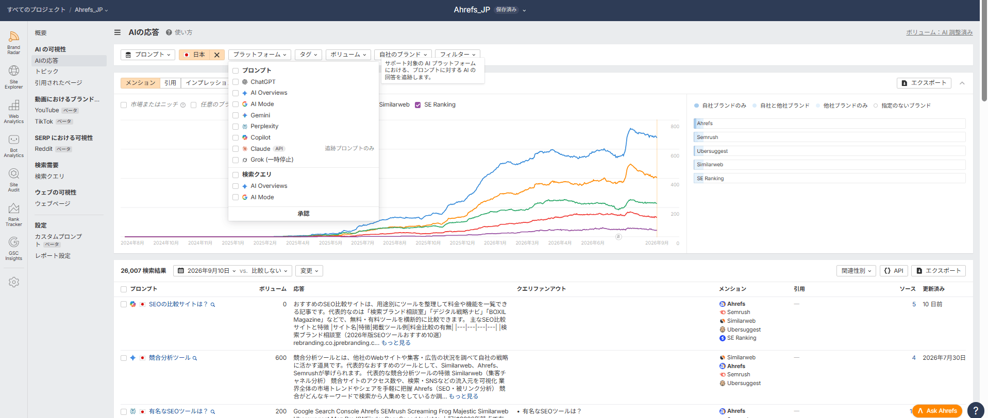Open Site Explorer tool
Image resolution: width=988 pixels, height=418 pixels.
[x=13, y=77]
